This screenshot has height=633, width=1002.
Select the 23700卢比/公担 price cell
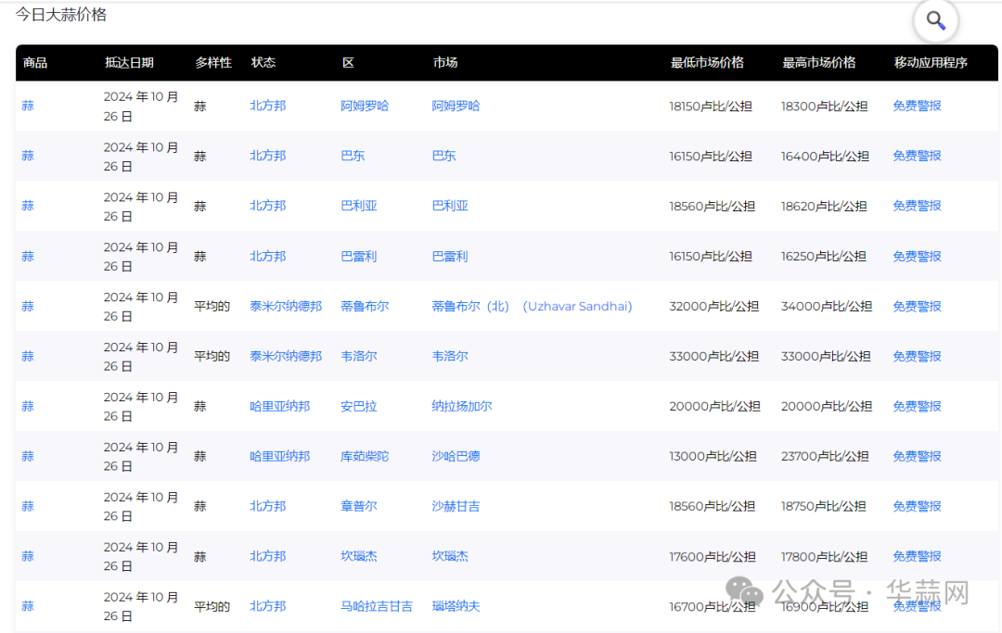point(825,456)
